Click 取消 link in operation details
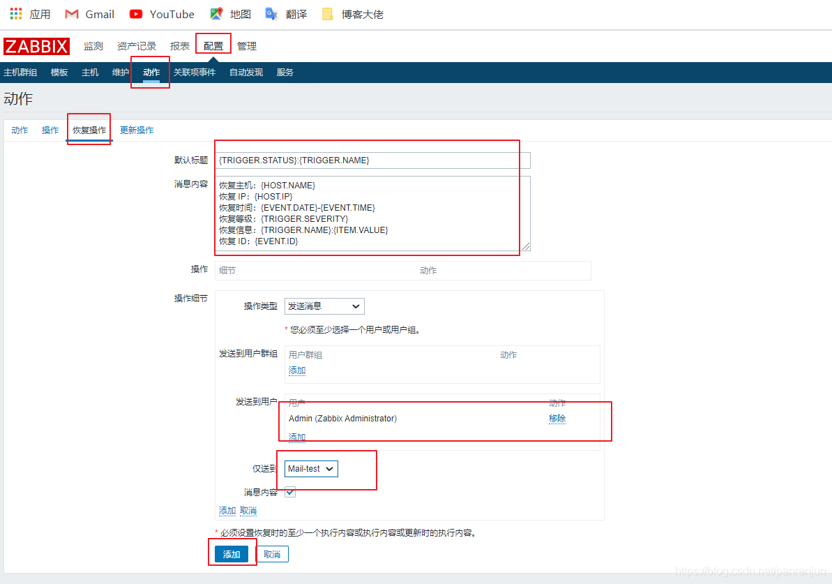This screenshot has height=584, width=832. 248,511
